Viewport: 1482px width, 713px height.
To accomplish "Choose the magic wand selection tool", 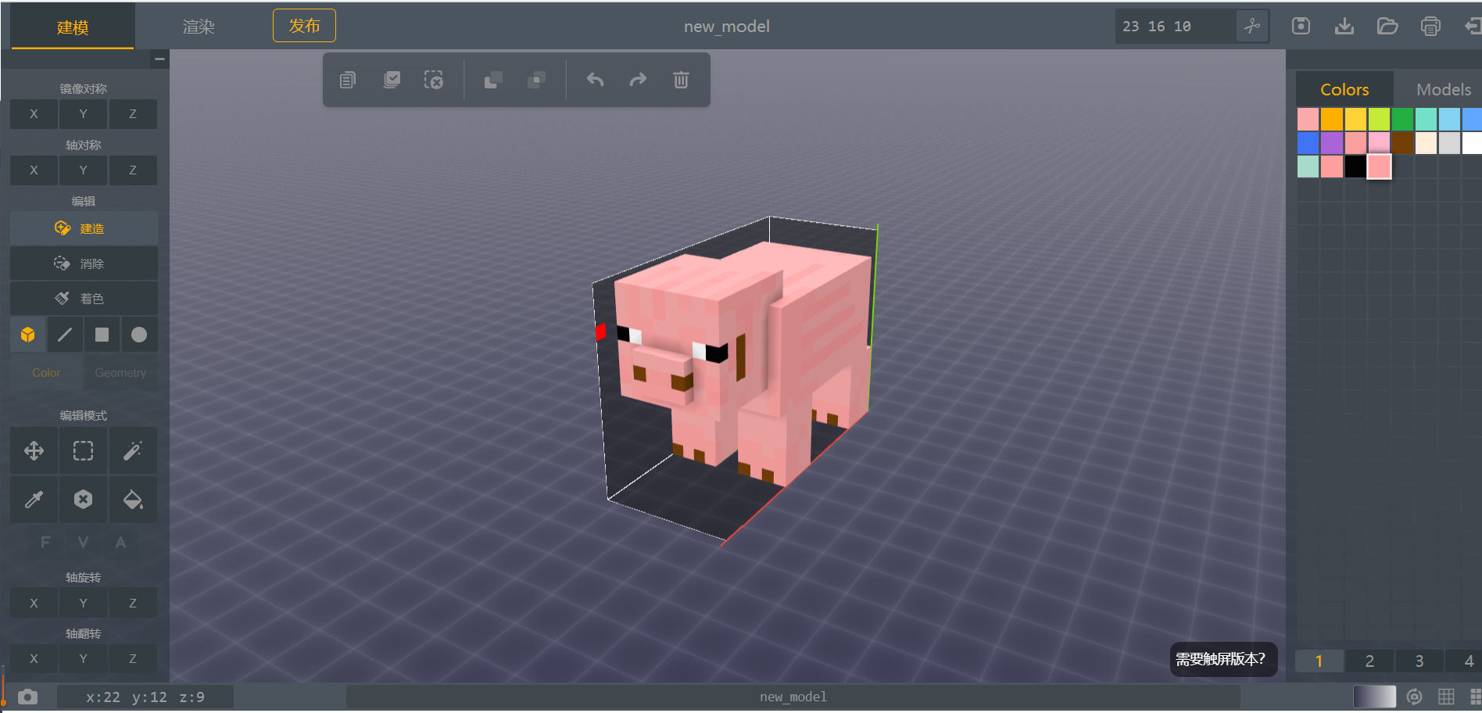I will [x=133, y=450].
